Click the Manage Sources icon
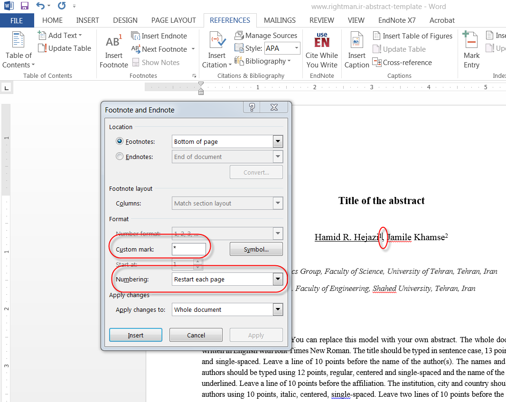 click(x=239, y=36)
